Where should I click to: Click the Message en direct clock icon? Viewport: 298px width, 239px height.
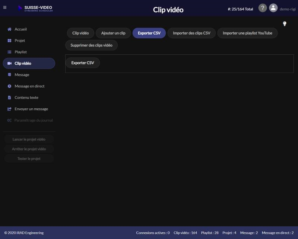9,86
